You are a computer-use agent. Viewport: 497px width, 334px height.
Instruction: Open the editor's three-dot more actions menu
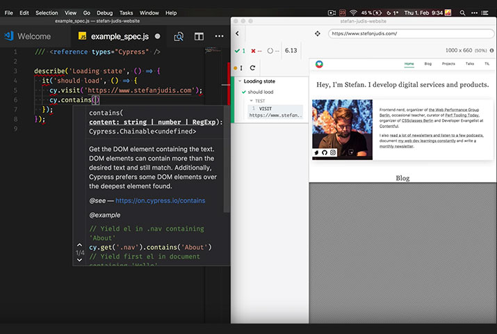(x=219, y=36)
